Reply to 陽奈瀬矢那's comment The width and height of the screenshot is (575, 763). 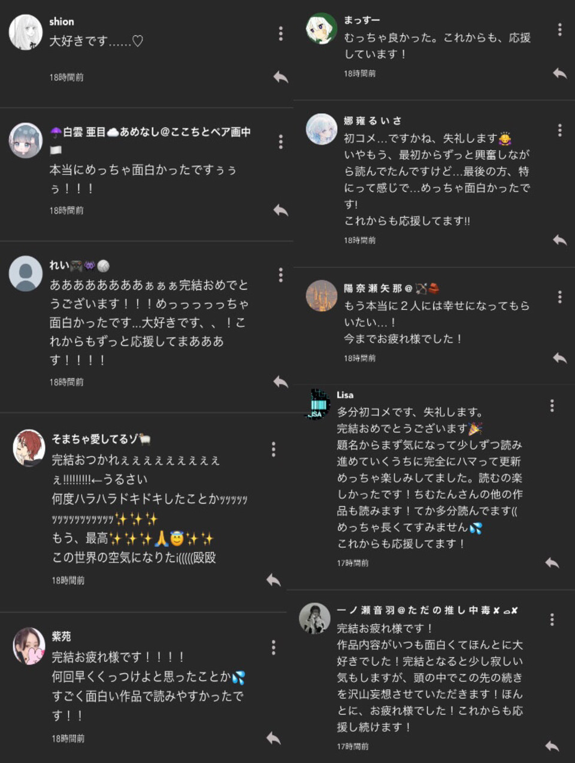(559, 358)
